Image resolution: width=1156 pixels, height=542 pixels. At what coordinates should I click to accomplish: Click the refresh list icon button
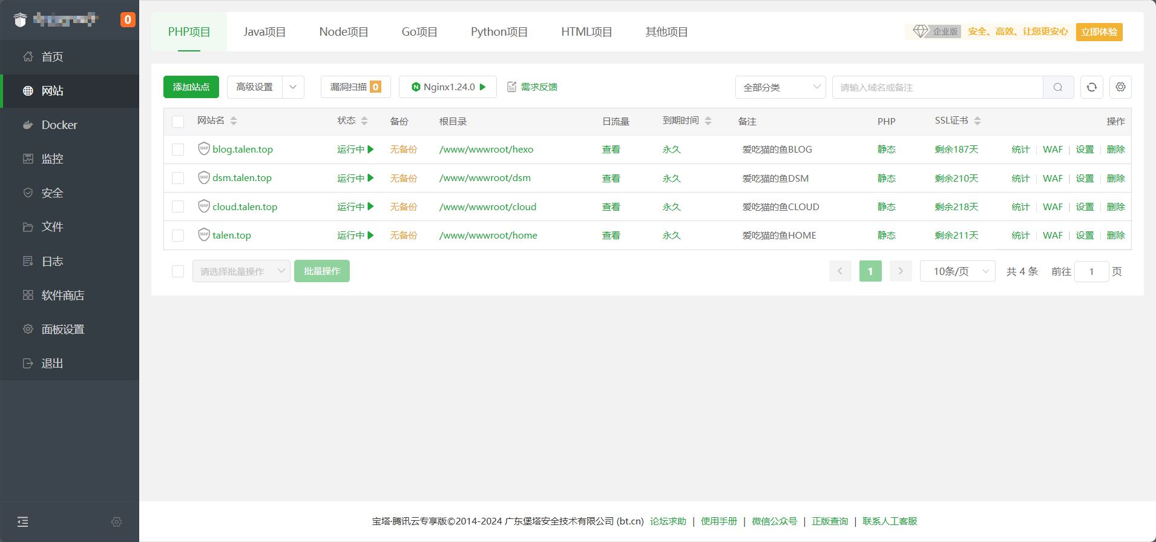pyautogui.click(x=1091, y=87)
